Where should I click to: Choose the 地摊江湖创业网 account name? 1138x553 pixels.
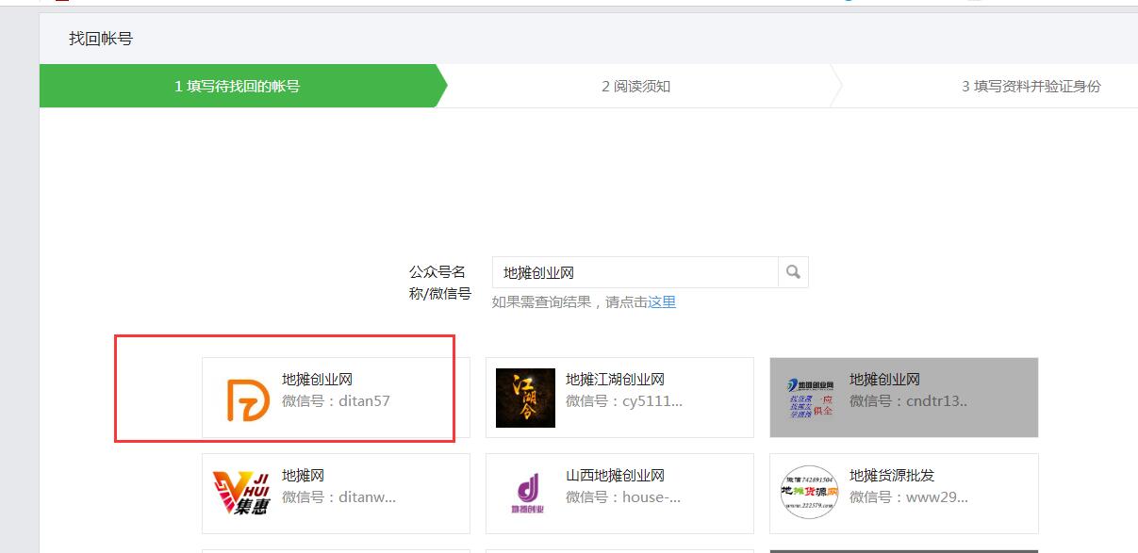[x=615, y=380]
